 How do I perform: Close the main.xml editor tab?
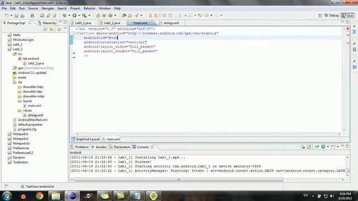(x=150, y=23)
